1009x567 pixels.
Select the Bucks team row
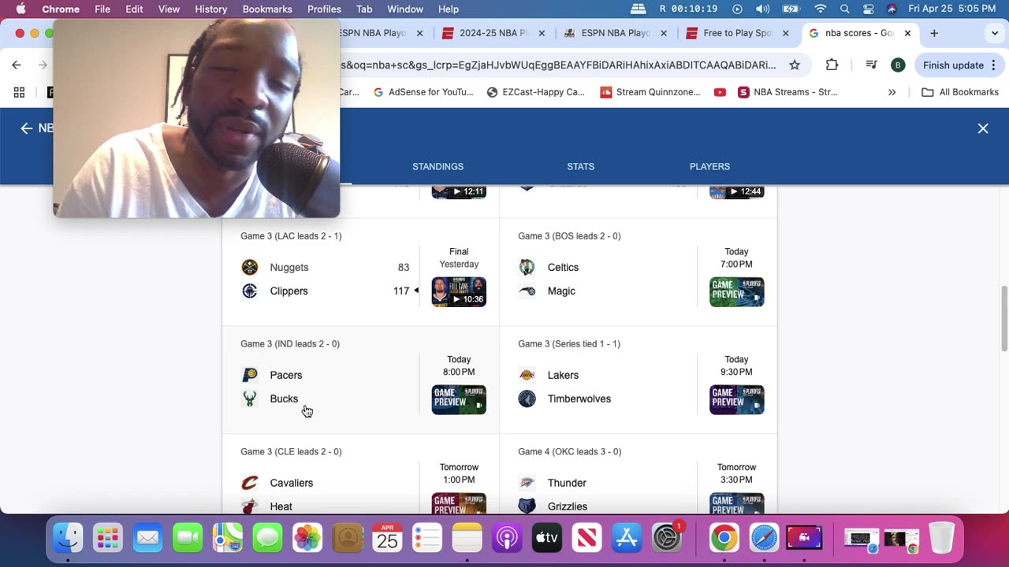coord(326,398)
